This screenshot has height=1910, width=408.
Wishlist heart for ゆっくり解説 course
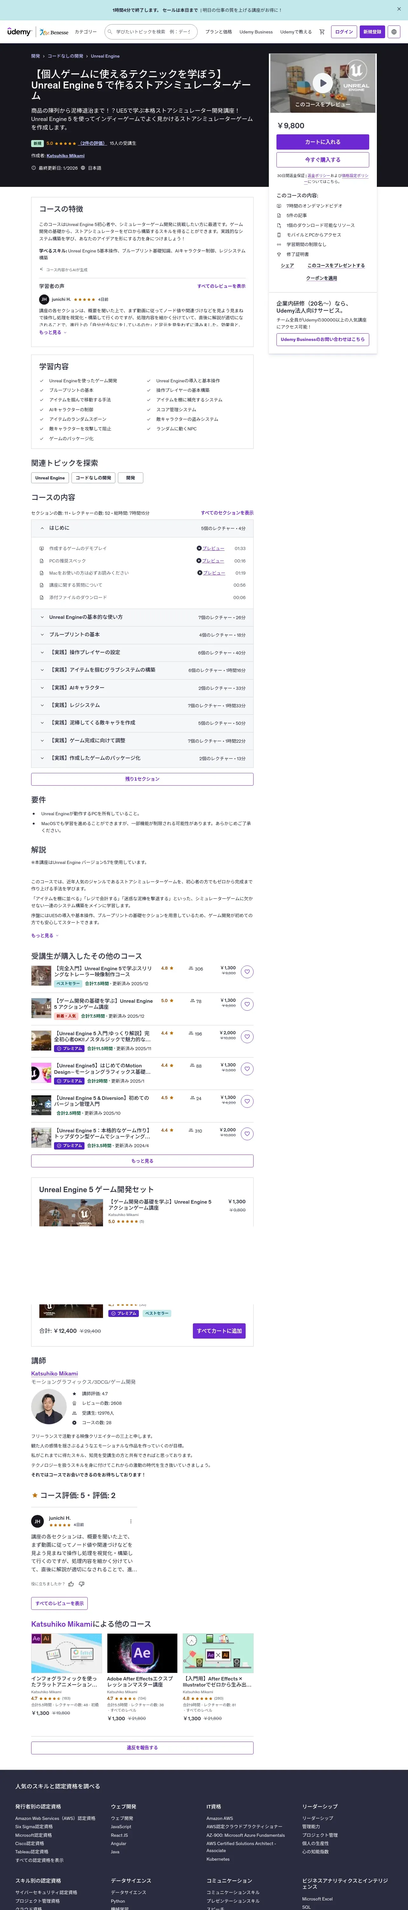[247, 1036]
